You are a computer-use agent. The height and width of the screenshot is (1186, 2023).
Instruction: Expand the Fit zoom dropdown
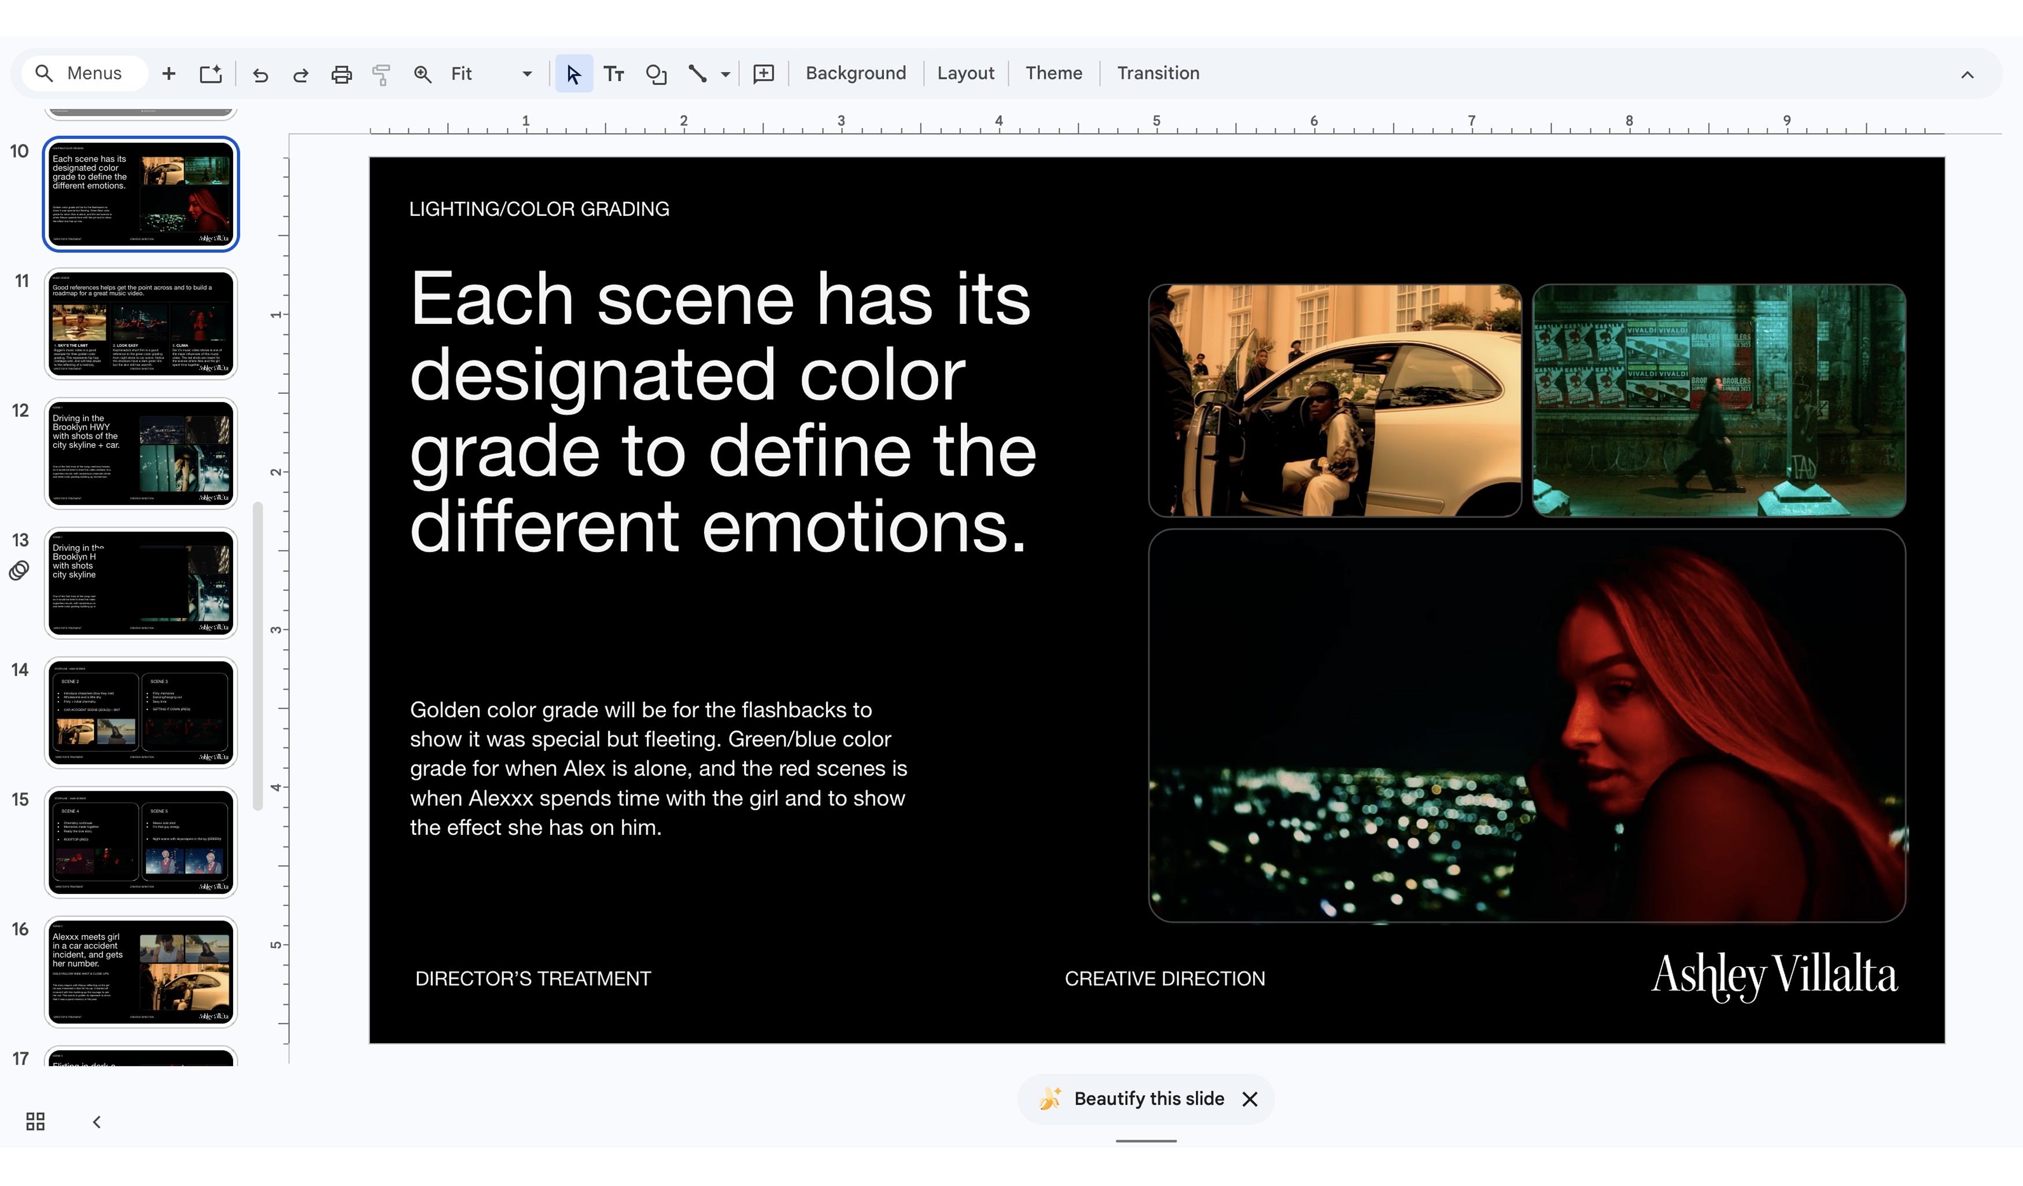[526, 74]
